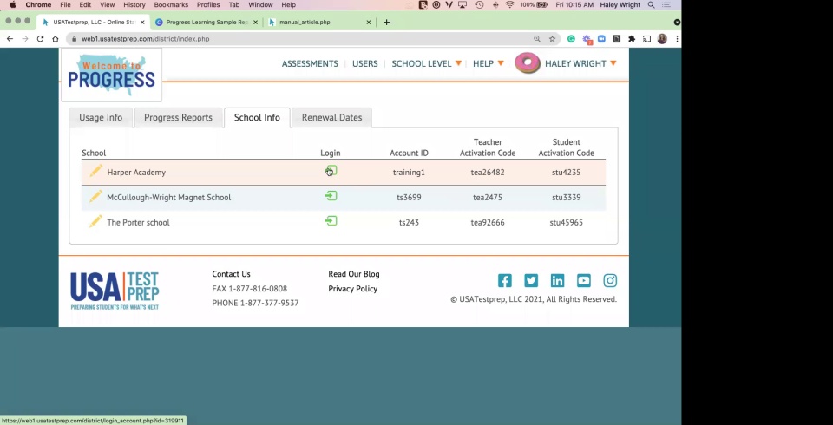Click student activation code stu45965
This screenshot has height=425, width=833.
(567, 222)
